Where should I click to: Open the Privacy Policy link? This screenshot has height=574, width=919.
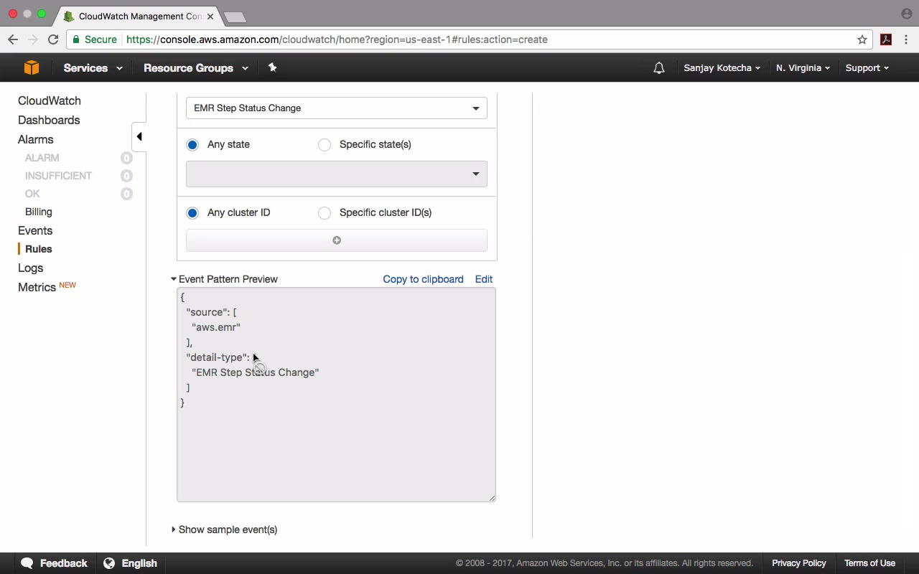coord(799,563)
